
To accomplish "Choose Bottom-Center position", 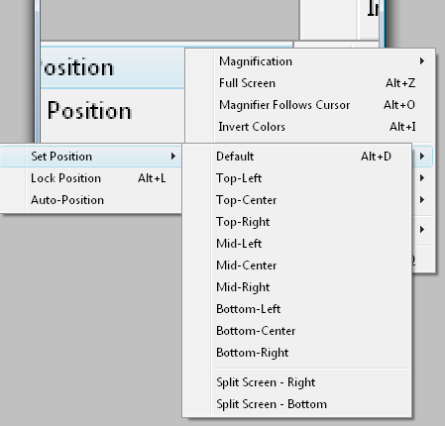I will click(x=296, y=331).
